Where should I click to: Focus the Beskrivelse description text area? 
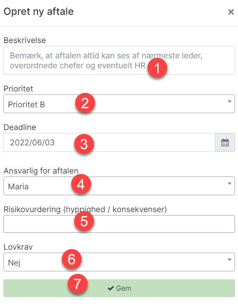[119, 60]
